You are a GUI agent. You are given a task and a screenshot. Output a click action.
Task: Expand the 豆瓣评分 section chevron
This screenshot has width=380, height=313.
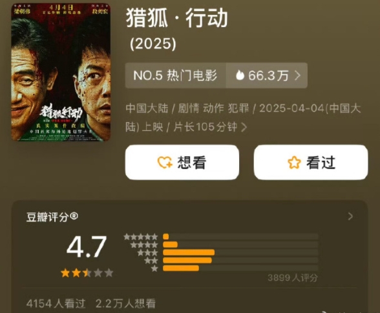[350, 216]
